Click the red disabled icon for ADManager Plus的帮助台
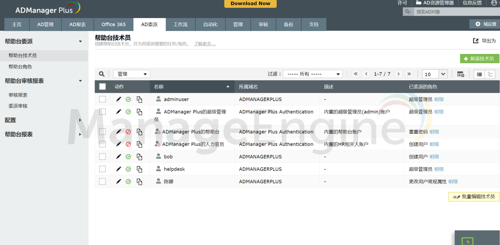500x245 pixels. 128,132
